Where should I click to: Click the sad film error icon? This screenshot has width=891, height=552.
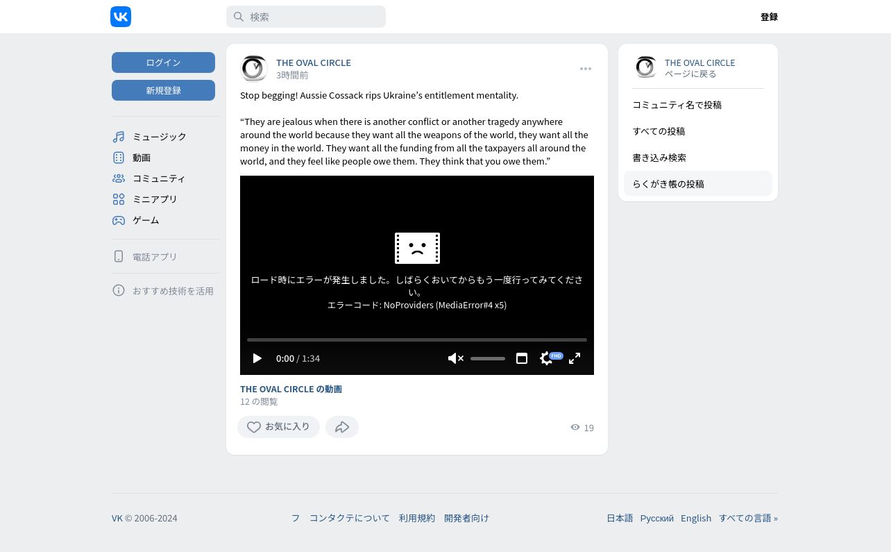pyautogui.click(x=417, y=248)
